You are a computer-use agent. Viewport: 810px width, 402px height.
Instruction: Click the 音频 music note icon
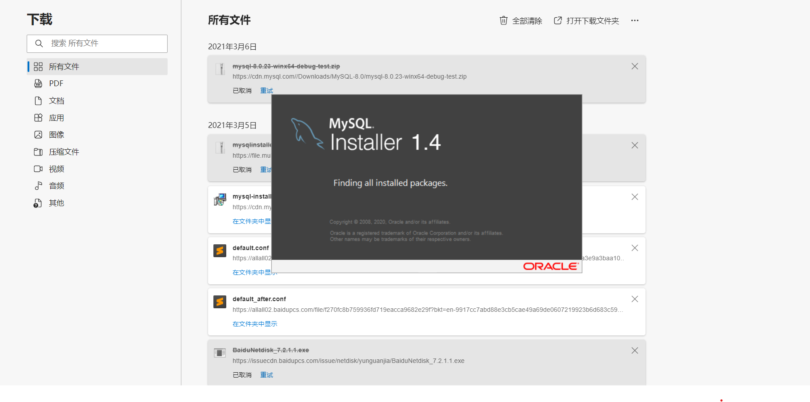tap(38, 186)
